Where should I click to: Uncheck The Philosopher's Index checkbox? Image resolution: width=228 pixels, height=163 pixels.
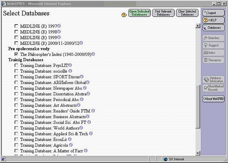(16, 54)
